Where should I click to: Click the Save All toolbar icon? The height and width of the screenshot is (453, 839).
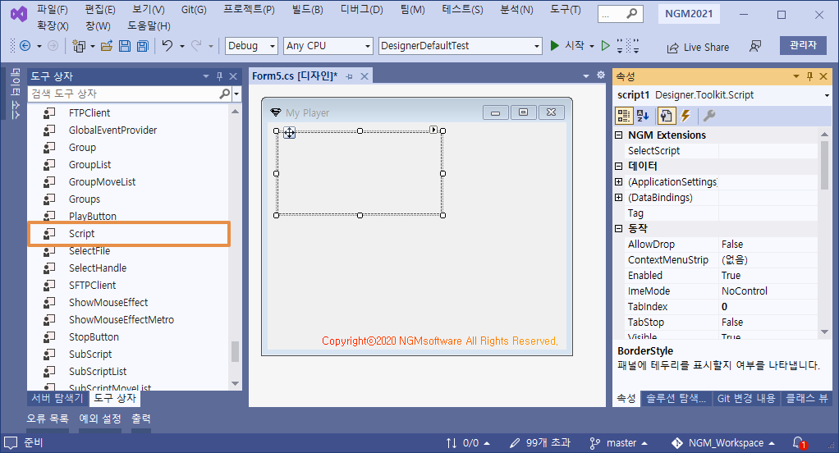pyautogui.click(x=143, y=46)
